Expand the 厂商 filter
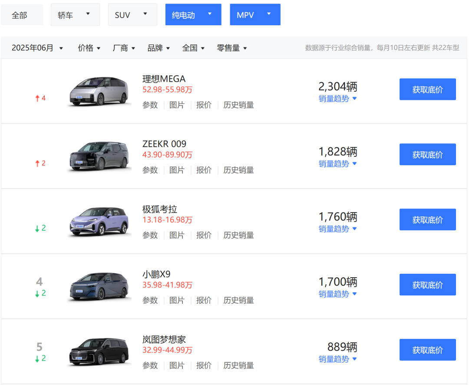The width and height of the screenshot is (469, 385). [124, 48]
